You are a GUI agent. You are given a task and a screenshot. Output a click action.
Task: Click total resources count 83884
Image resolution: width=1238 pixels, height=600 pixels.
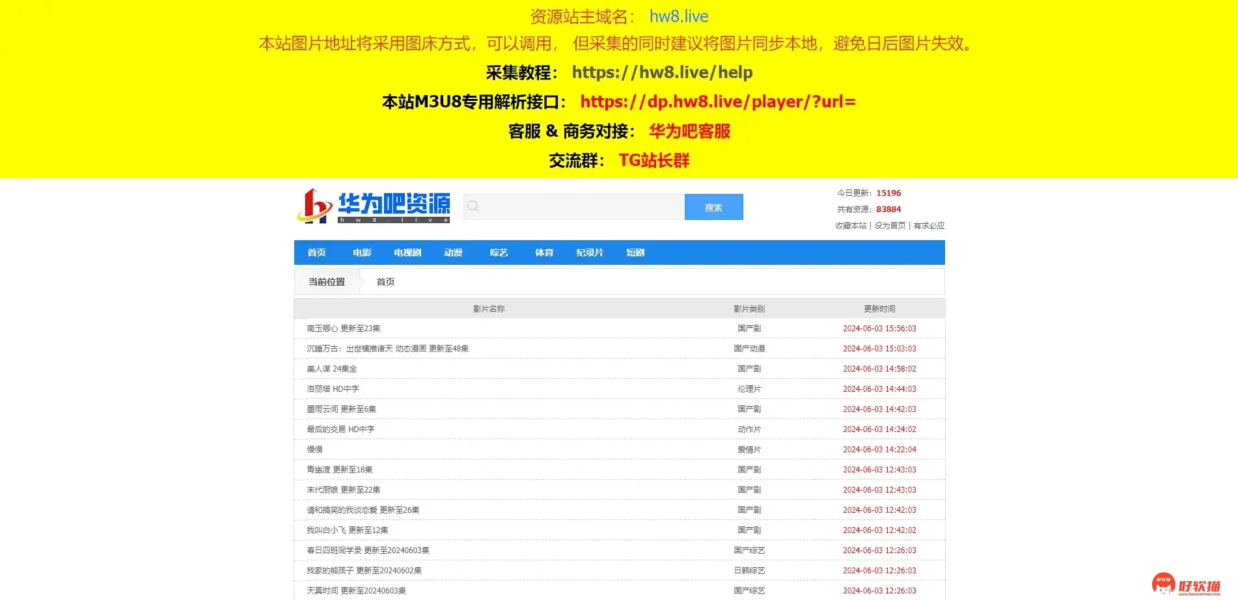[x=888, y=210]
